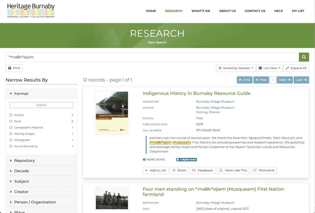The width and height of the screenshot is (315, 213).
Task: Check the Moving Images checkbox
Action: coord(11,134)
